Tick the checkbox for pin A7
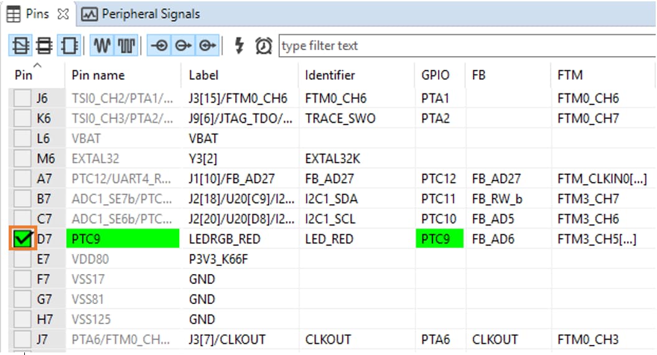 coord(22,179)
